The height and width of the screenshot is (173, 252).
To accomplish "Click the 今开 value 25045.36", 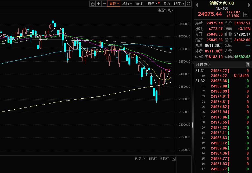I will 215,34.
